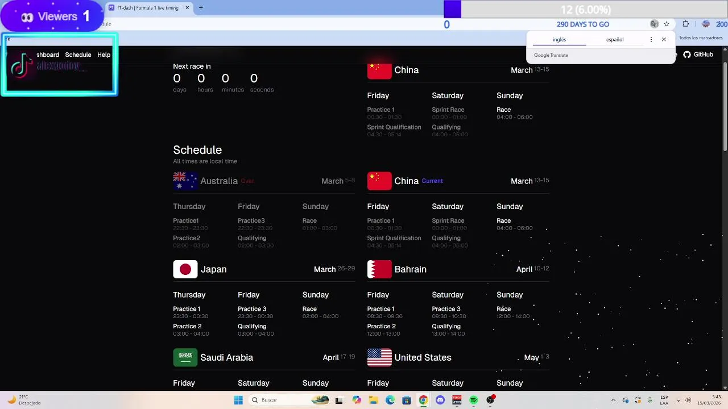The image size is (728, 409).
Task: Open the weather widget Despejado
Action: [x=23, y=400]
